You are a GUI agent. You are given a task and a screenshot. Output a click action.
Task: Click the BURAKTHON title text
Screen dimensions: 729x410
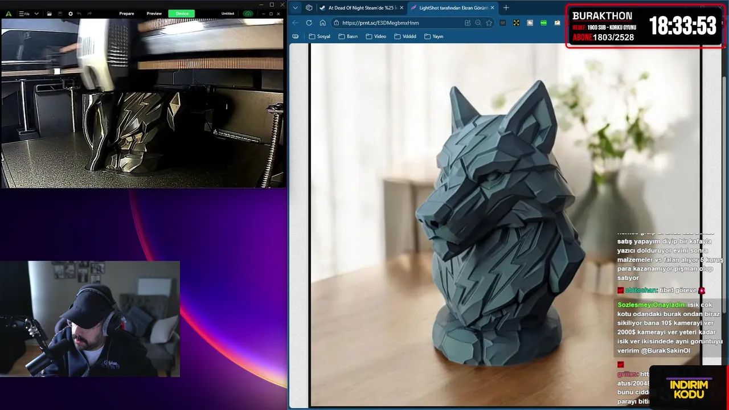tap(602, 16)
